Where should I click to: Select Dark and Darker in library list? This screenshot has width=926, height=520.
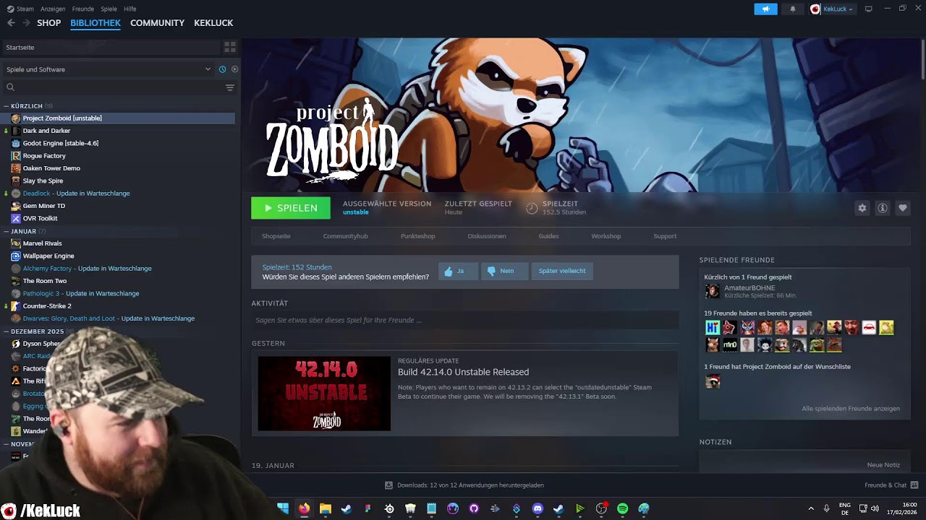[x=46, y=131]
